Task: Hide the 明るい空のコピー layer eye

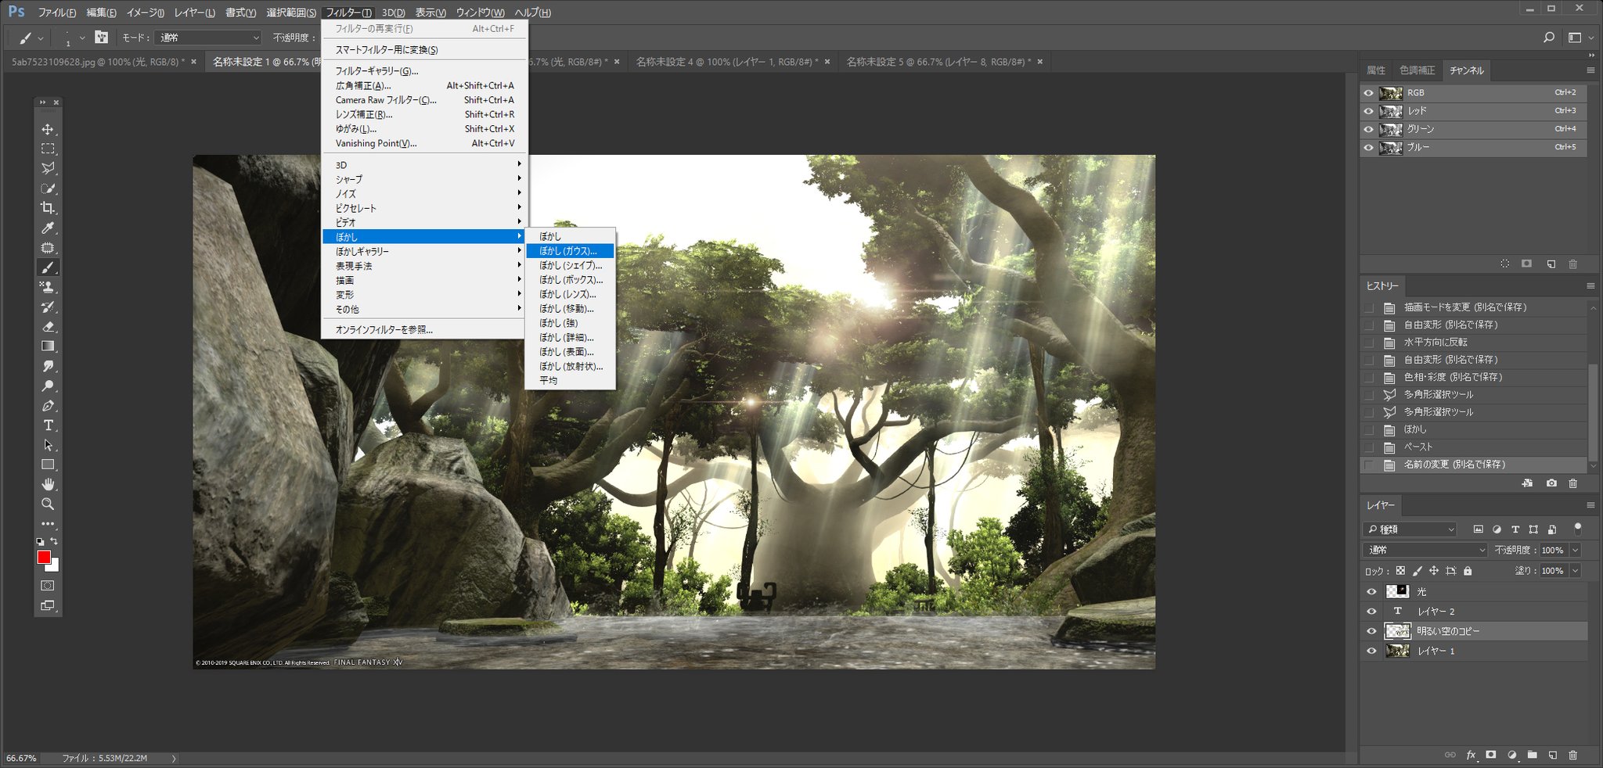Action: click(x=1371, y=631)
